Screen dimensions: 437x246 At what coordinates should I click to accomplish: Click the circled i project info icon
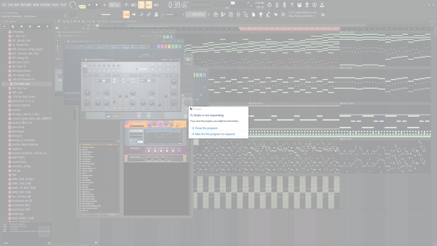tap(314, 5)
